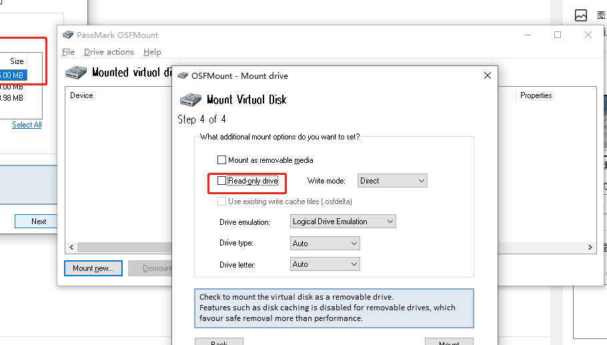Select the highlighted 5.00 MB size row
This screenshot has width=607, height=345.
click(13, 75)
